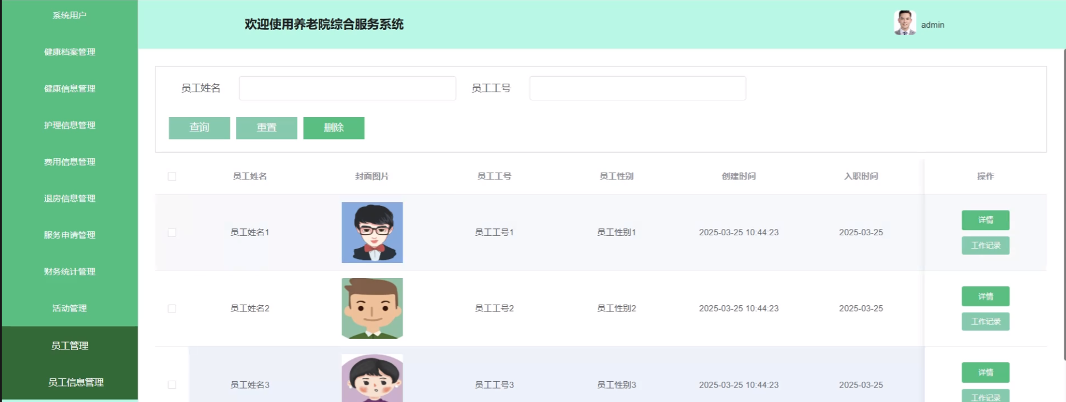
Task: Open 健康档案管理 menu item
Action: pyautogui.click(x=69, y=52)
